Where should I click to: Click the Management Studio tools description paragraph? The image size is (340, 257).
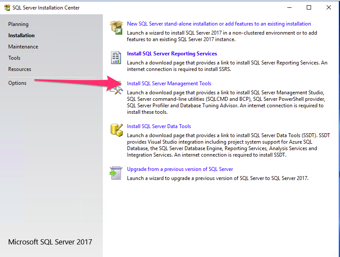(226, 102)
